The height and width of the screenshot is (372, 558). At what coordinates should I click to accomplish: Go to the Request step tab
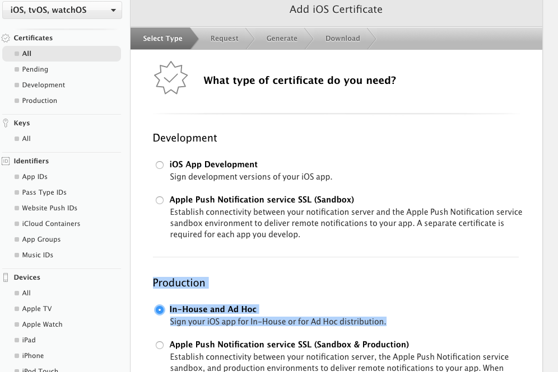coord(224,39)
